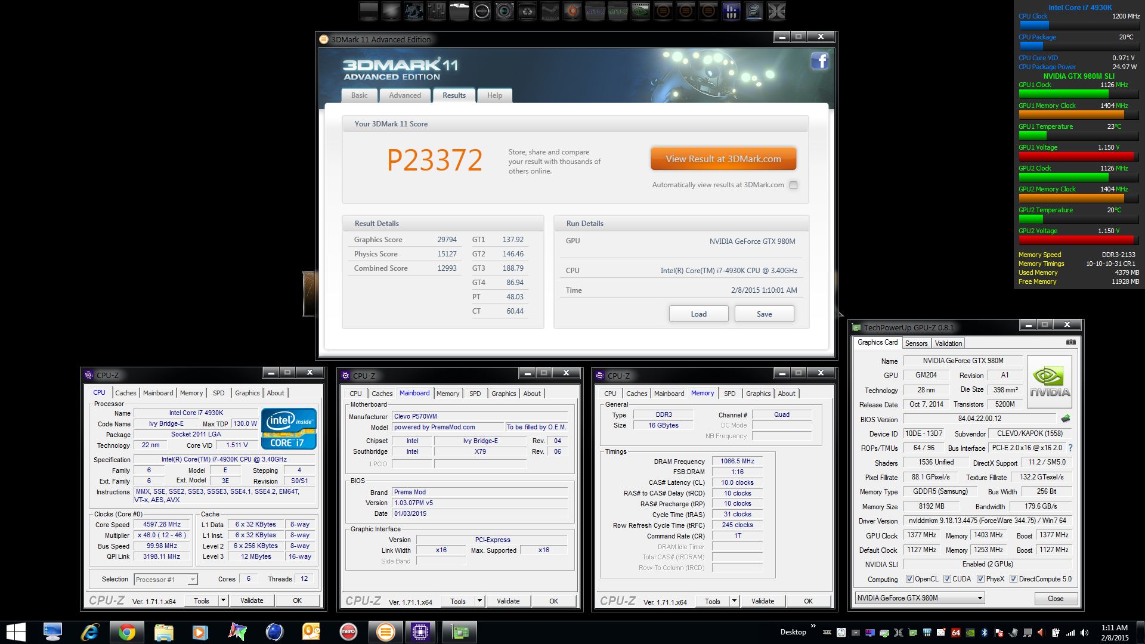
Task: Click the Load button in Run Details
Action: [698, 314]
